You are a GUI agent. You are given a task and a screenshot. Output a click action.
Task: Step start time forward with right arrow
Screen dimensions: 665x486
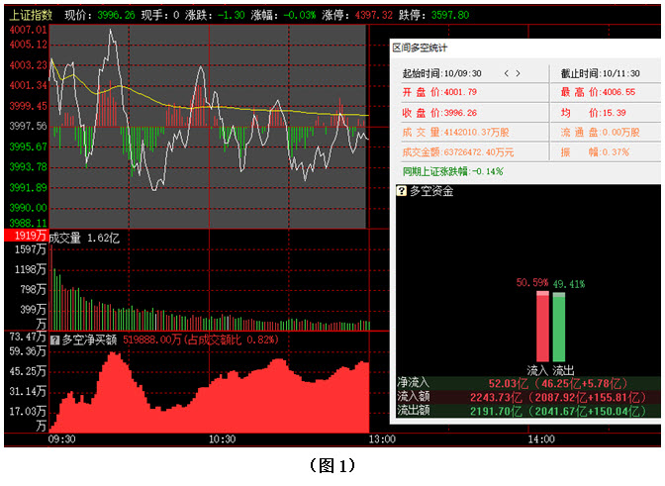pyautogui.click(x=520, y=73)
